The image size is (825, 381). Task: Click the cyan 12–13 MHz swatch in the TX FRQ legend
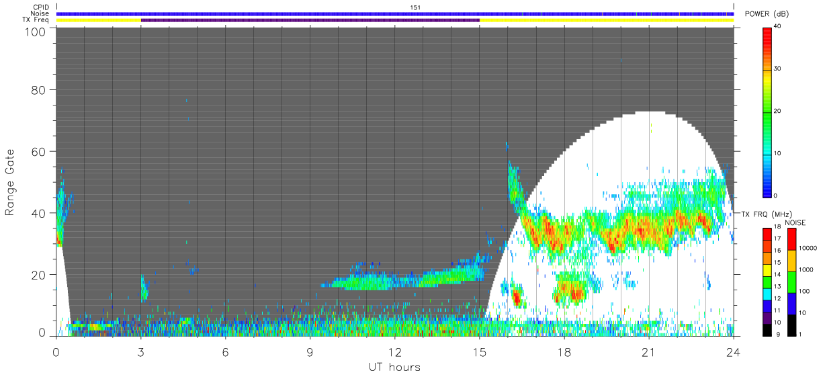pyautogui.click(x=767, y=294)
